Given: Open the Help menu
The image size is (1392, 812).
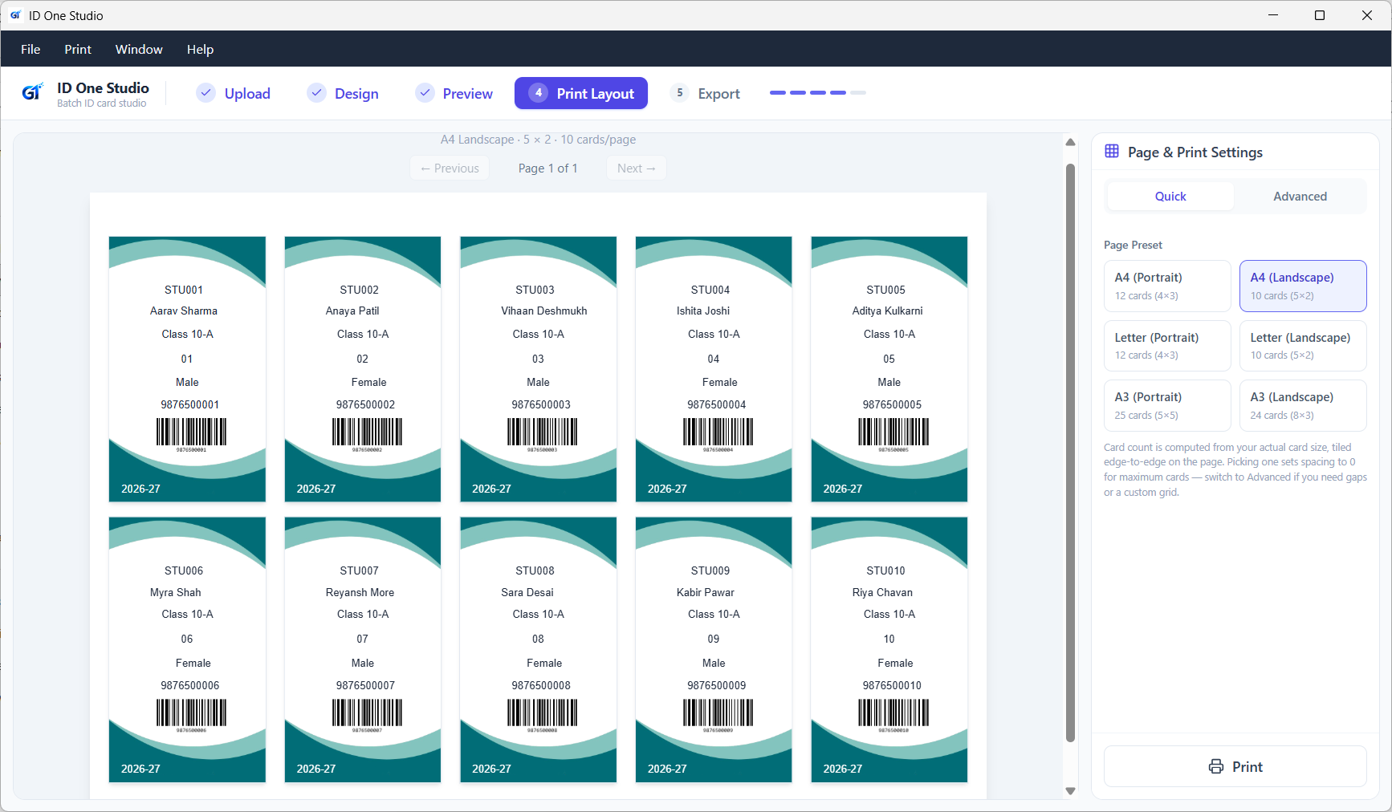Looking at the screenshot, I should (200, 49).
